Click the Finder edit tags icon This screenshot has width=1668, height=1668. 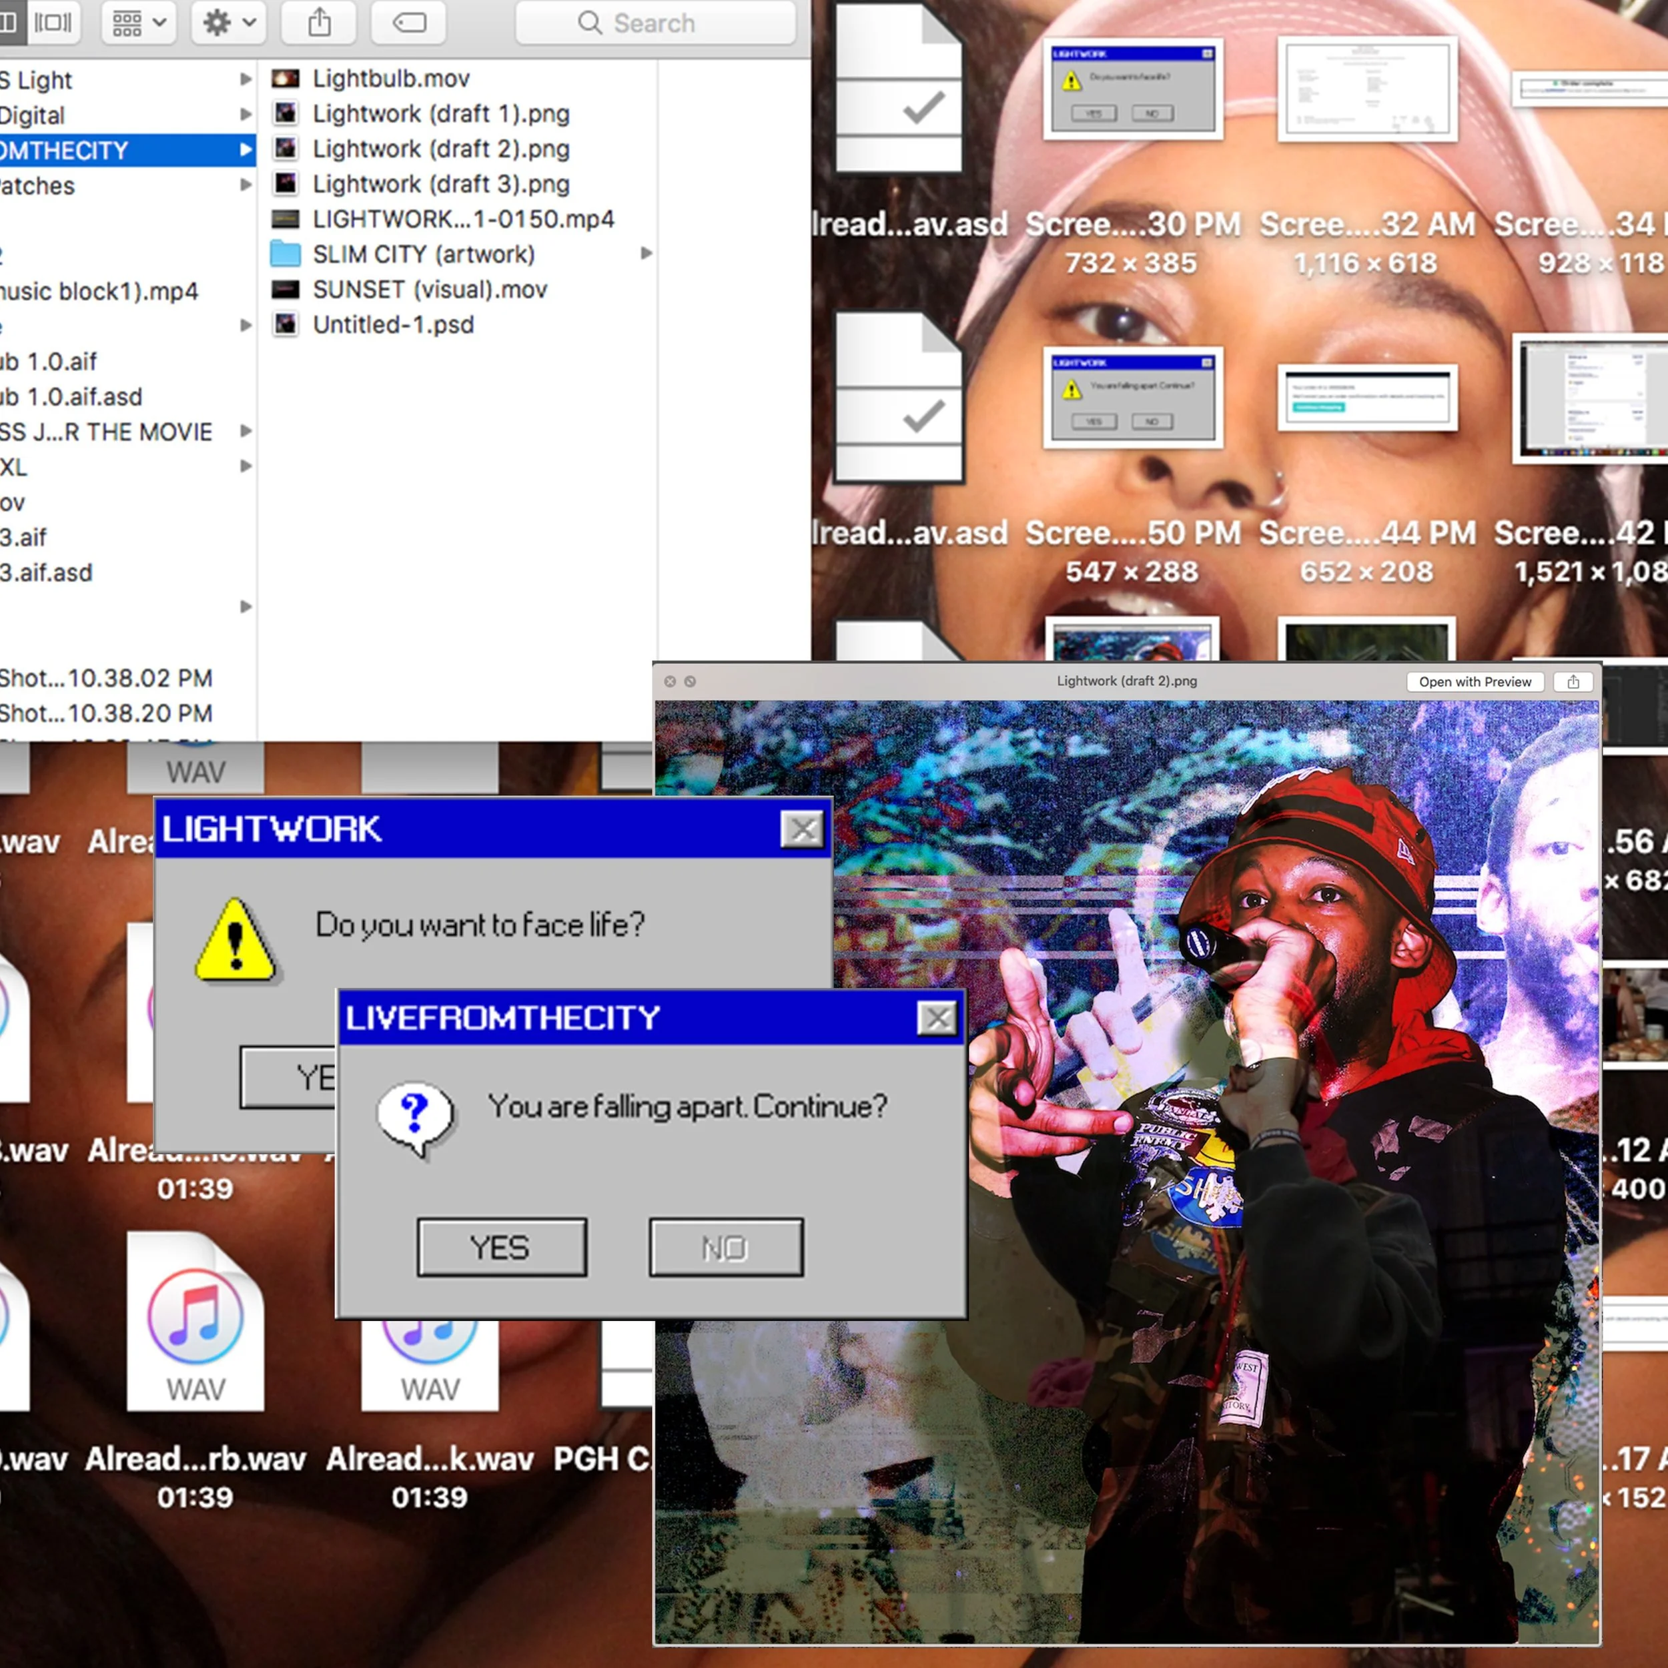click(x=409, y=23)
